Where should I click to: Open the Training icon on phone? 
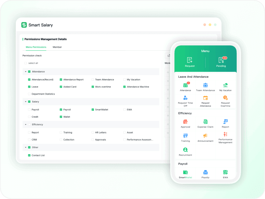point(185,136)
